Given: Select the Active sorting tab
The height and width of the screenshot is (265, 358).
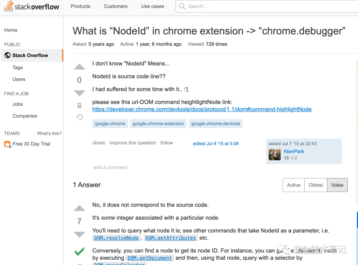Looking at the screenshot, I should (x=293, y=185).
